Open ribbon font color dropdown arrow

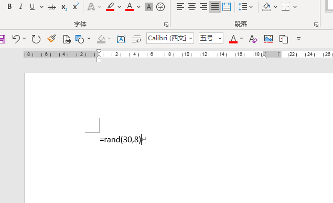pyautogui.click(x=138, y=7)
